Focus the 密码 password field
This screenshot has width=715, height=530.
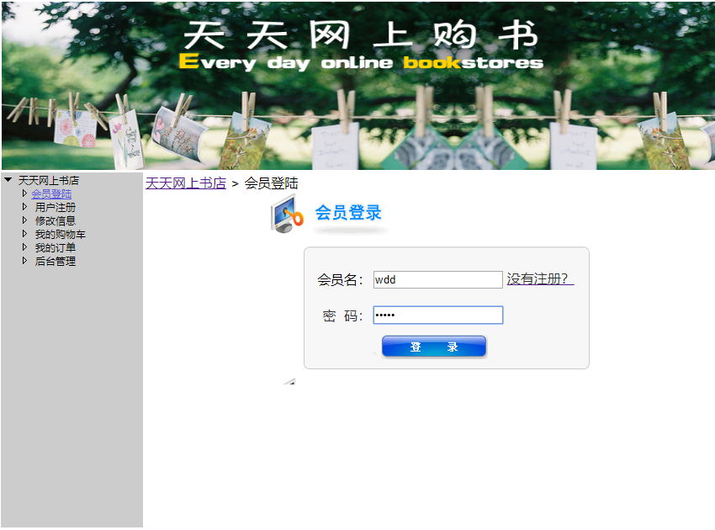(437, 315)
